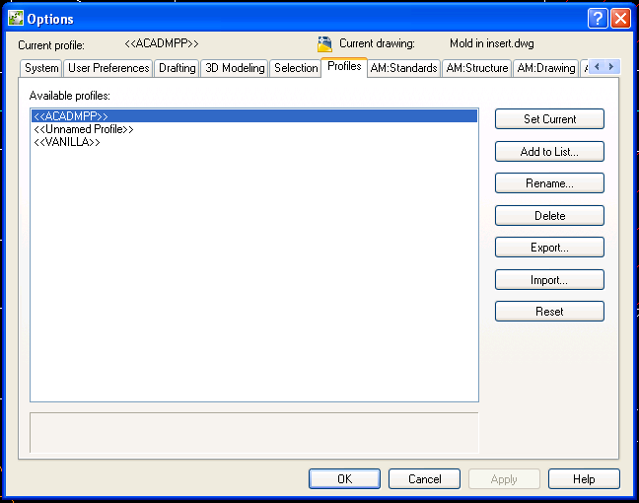Open the User Preferences tab

coord(108,68)
